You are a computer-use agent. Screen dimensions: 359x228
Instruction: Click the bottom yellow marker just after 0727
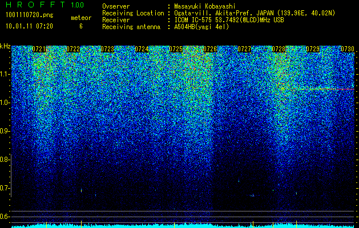(253, 225)
